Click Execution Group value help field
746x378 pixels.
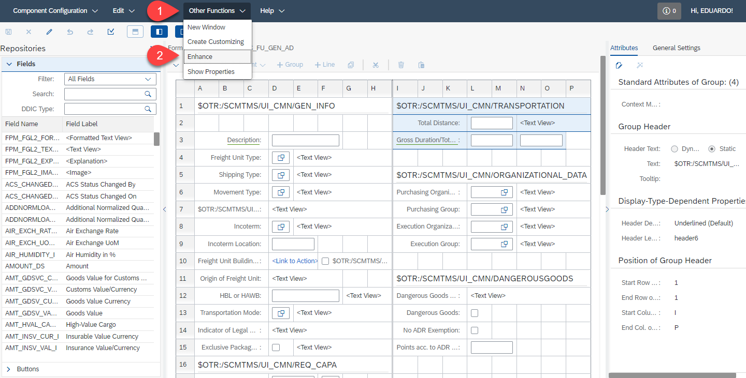(492, 244)
